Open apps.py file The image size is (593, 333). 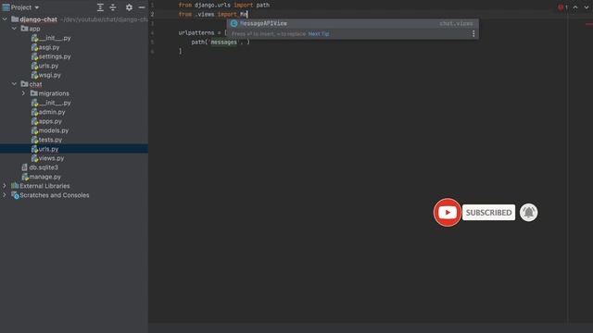point(50,121)
